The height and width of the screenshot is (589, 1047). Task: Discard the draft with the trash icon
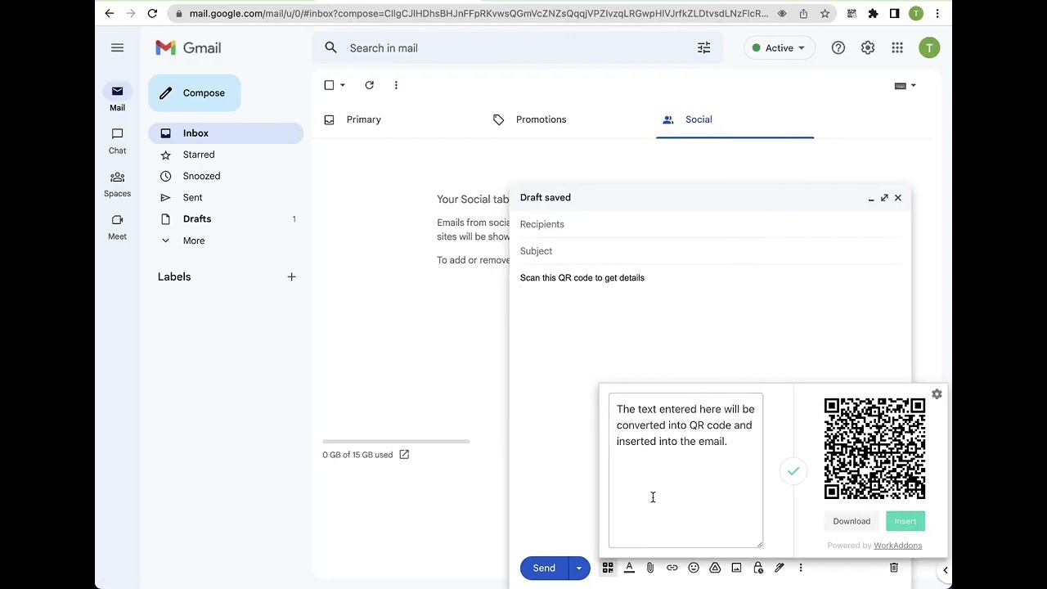(x=894, y=568)
